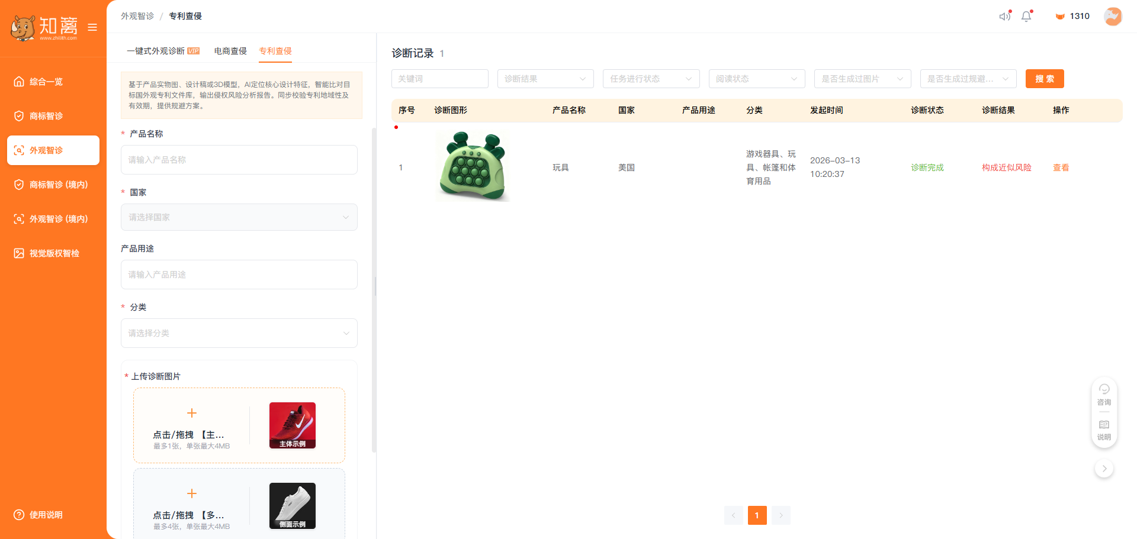Open the 综合一览 home menu

53,82
